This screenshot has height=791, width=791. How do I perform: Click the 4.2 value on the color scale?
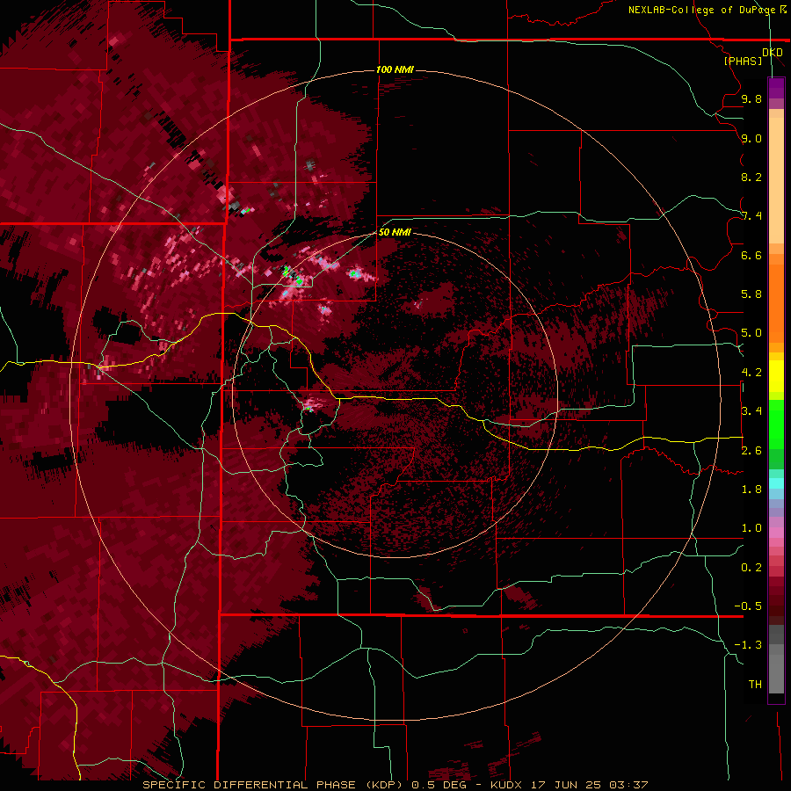(751, 373)
